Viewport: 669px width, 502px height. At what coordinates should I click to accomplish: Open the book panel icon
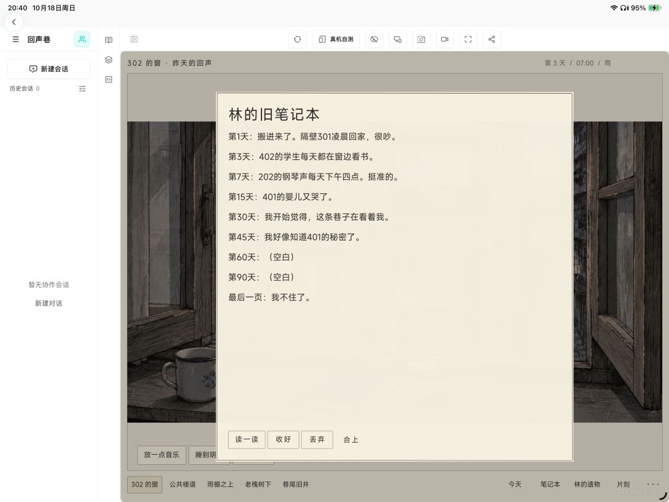coord(109,40)
